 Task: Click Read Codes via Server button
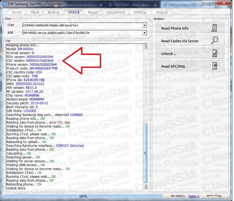click(x=190, y=41)
